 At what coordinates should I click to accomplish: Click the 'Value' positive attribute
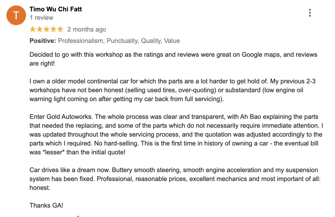tap(172, 41)
